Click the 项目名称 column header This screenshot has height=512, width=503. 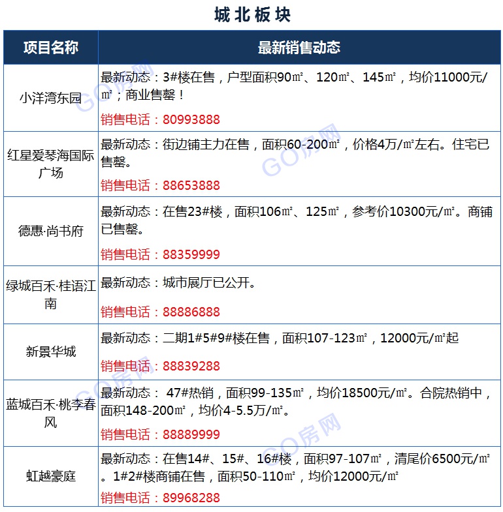51,48
